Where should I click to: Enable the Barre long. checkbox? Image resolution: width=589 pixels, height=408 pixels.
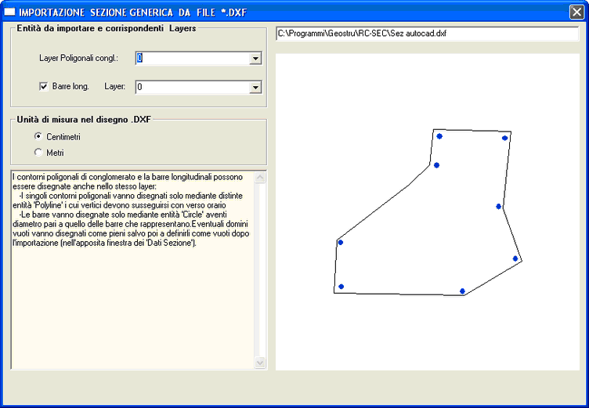(44, 86)
